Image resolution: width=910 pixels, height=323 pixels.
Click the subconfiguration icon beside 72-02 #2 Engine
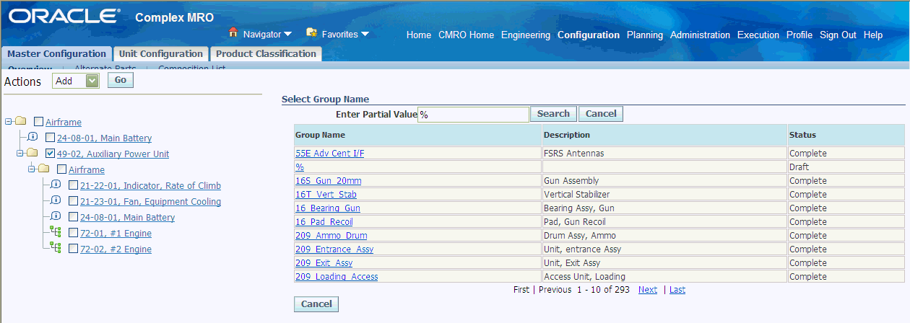[56, 248]
